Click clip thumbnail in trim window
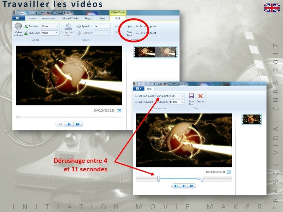 pyautogui.click(x=251, y=119)
